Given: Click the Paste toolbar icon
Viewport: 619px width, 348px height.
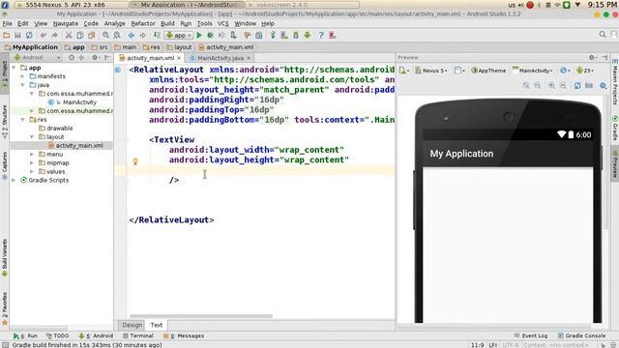Looking at the screenshot, I should tap(92, 35).
